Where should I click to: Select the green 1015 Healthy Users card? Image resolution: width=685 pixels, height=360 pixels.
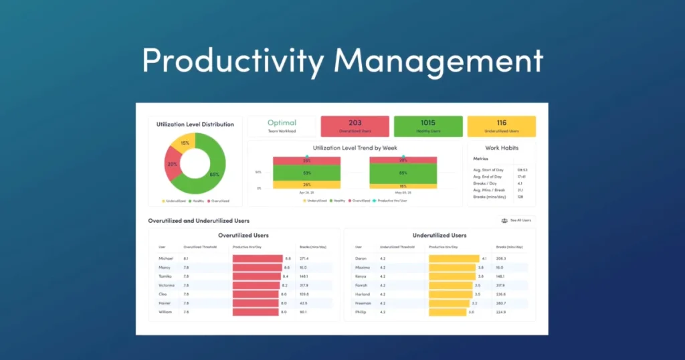click(x=428, y=126)
